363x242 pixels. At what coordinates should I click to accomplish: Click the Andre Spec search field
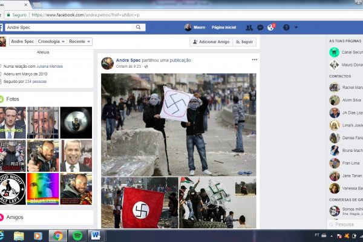pos(70,27)
